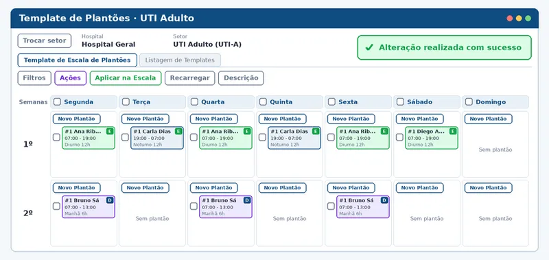The height and width of the screenshot is (260, 549).
Task: Check the Terça column checkbox
Action: [126, 102]
